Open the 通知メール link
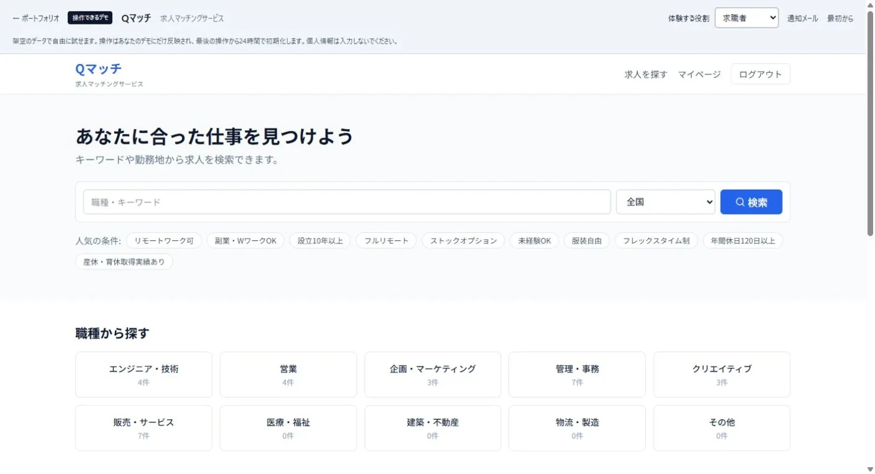Viewport: 875px width, 474px height. 802,18
